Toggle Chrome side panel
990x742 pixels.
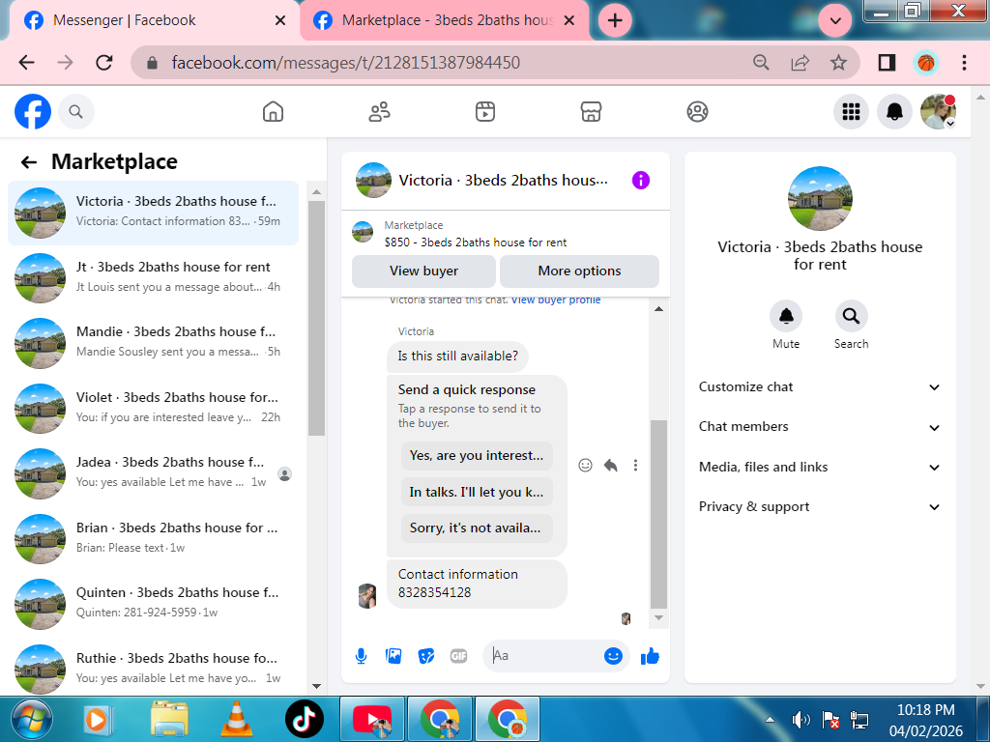887,63
